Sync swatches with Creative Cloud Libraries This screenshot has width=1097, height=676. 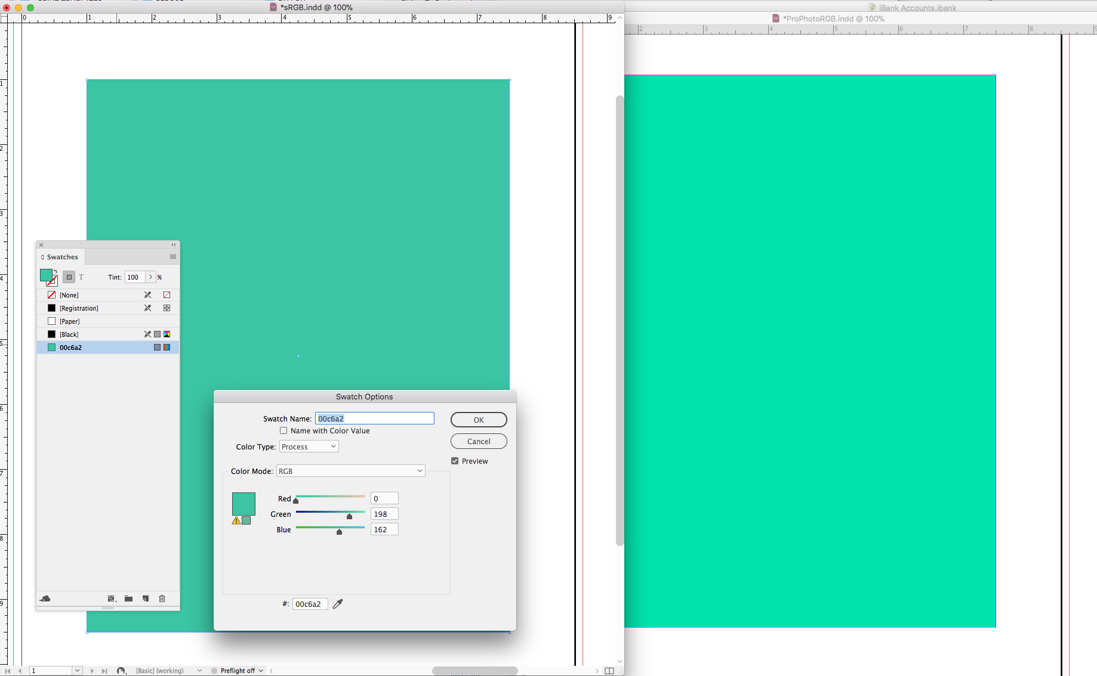click(x=45, y=599)
